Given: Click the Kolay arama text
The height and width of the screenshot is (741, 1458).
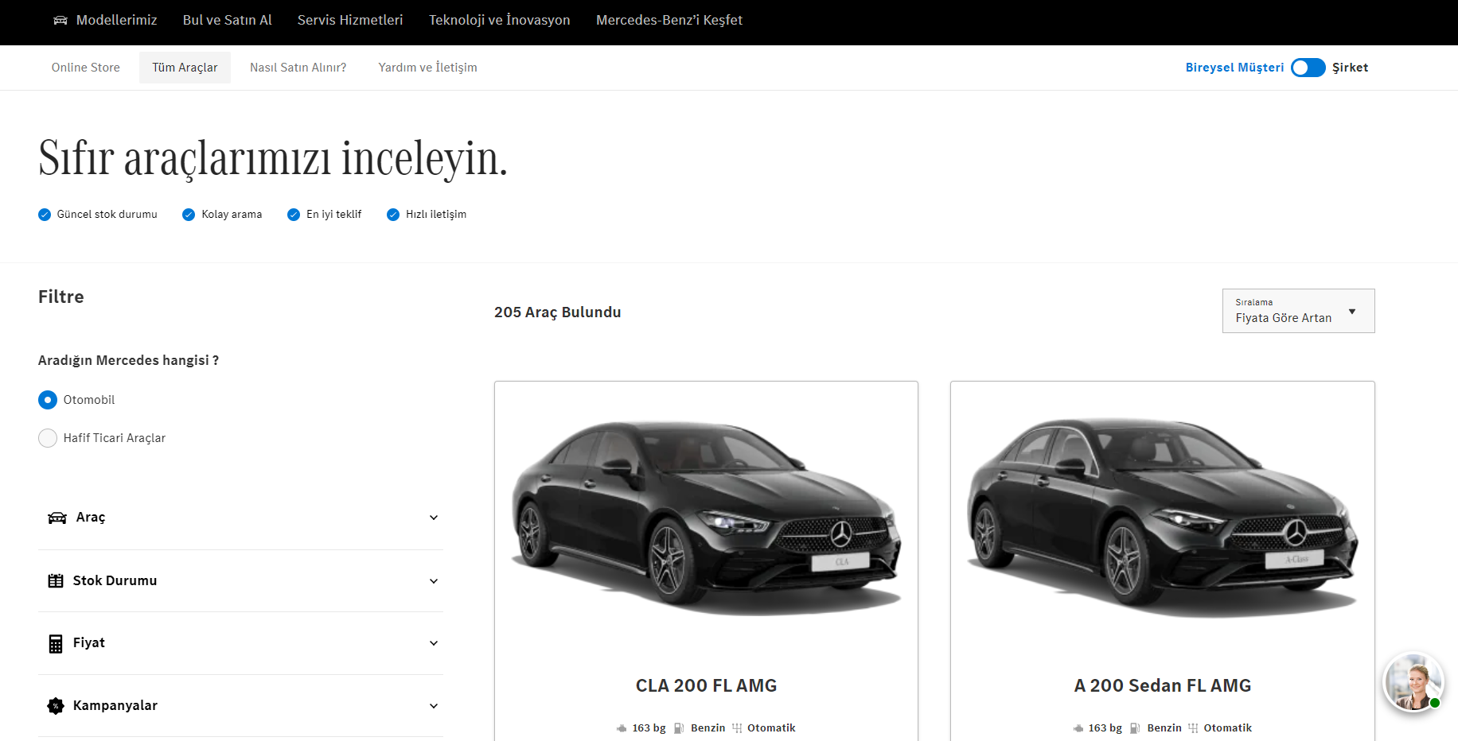Looking at the screenshot, I should pyautogui.click(x=232, y=215).
